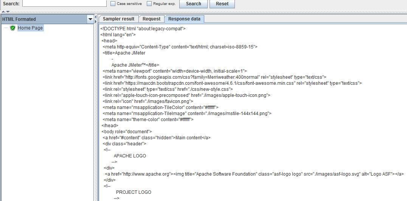Viewport: 407px width, 201px height.
Task: Click the Reset button
Action: click(x=222, y=4)
